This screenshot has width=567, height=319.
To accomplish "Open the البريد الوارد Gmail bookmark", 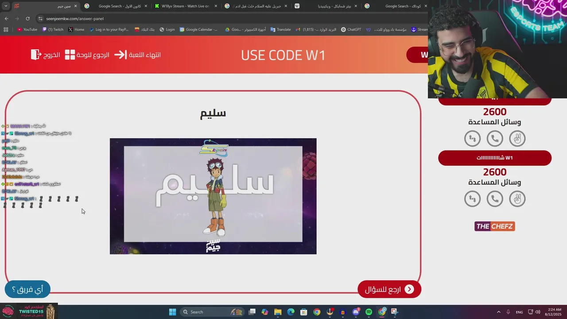I will click(316, 30).
